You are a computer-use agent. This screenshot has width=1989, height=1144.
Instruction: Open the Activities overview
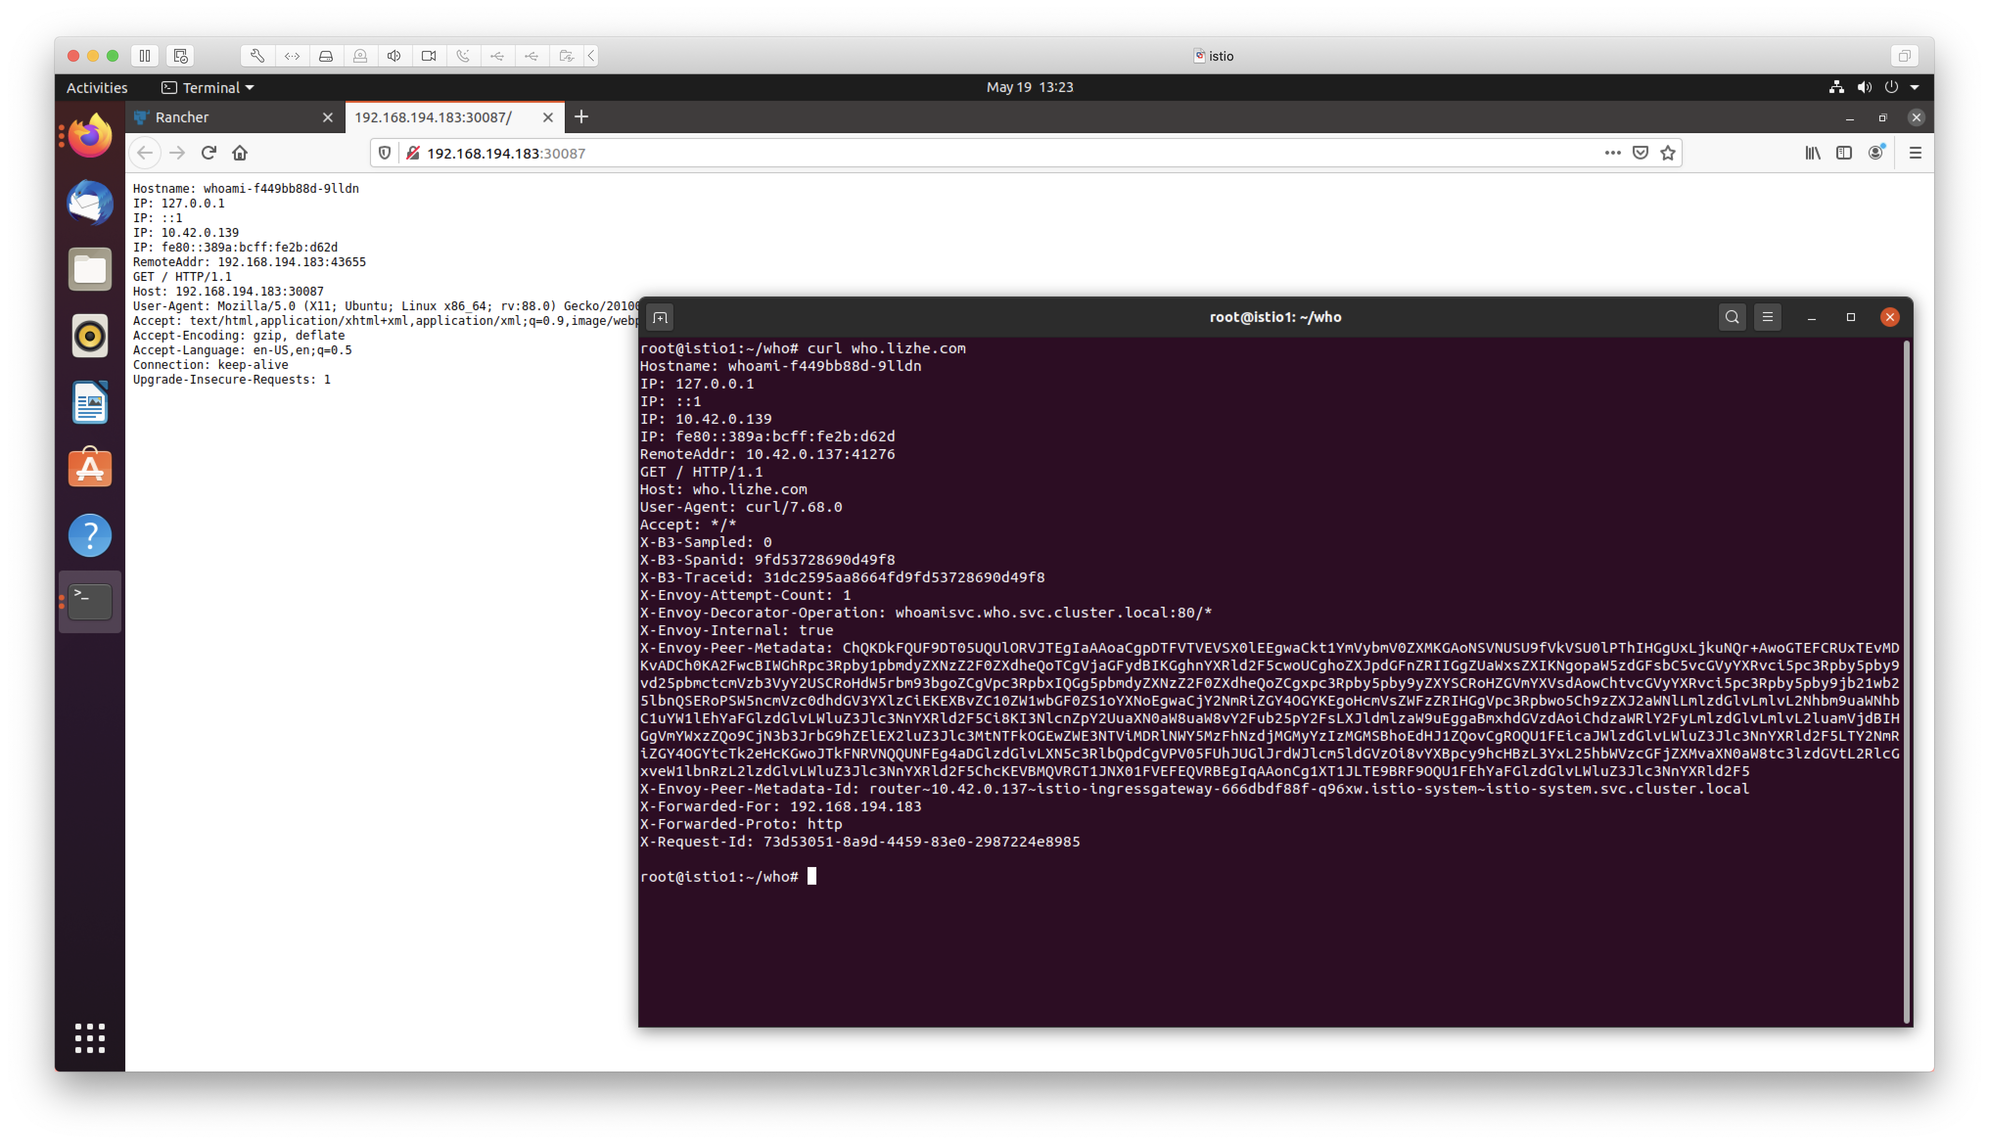(x=96, y=87)
